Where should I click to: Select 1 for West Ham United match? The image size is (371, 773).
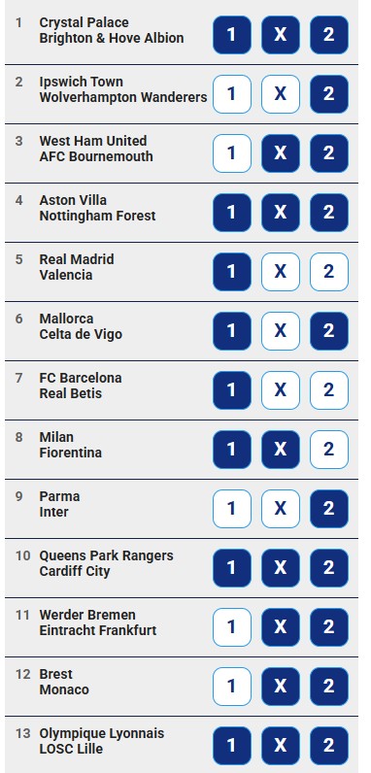232,153
